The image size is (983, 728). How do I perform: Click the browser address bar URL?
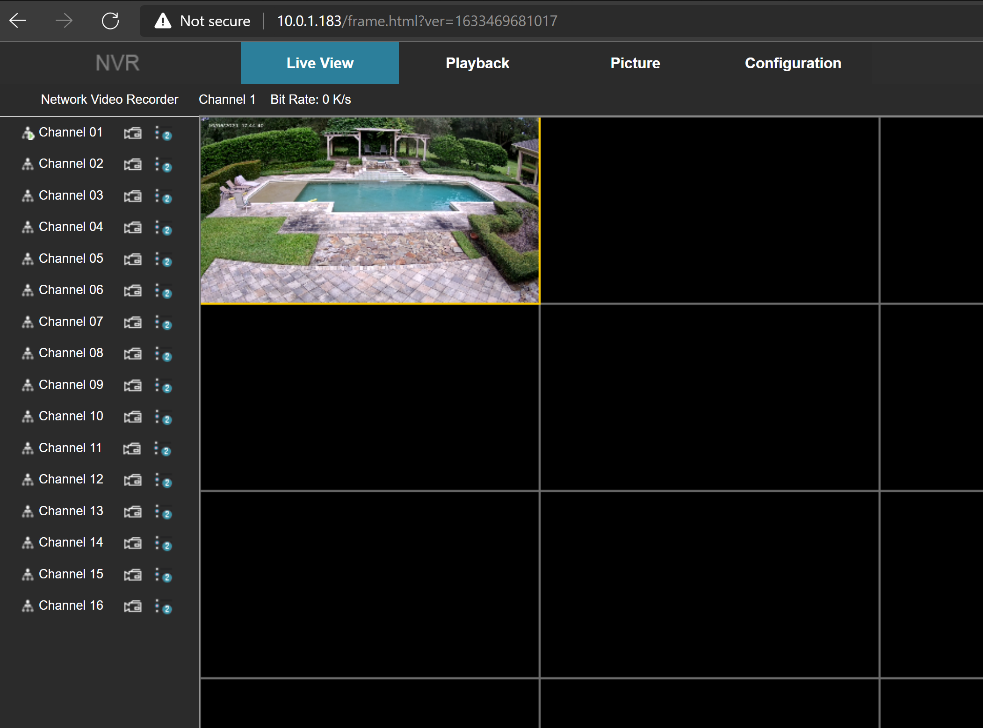[417, 21]
